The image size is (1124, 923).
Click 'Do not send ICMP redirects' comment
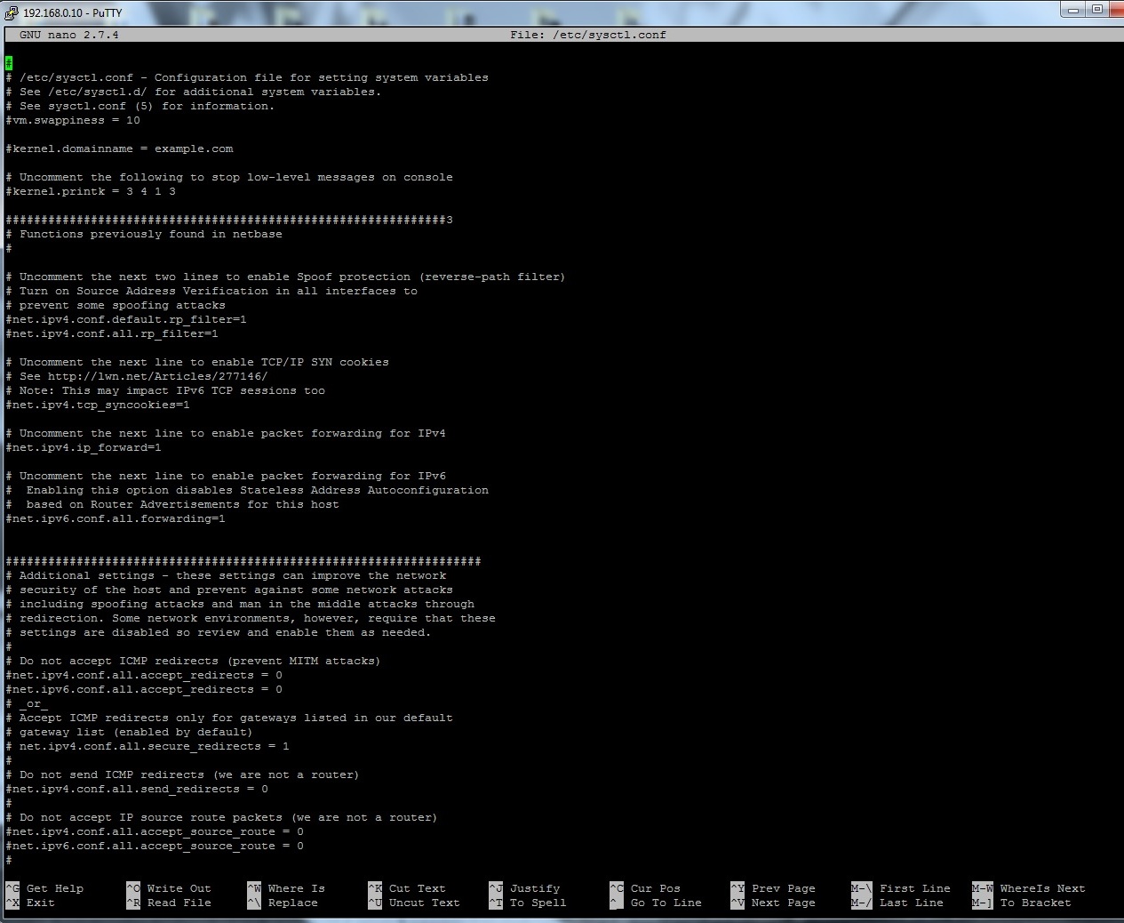[x=183, y=775]
